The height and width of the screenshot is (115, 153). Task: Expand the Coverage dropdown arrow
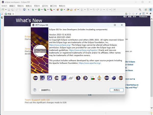click(x=48, y=10)
